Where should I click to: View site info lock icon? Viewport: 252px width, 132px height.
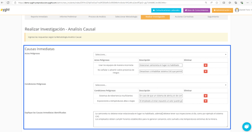click(x=15, y=3)
